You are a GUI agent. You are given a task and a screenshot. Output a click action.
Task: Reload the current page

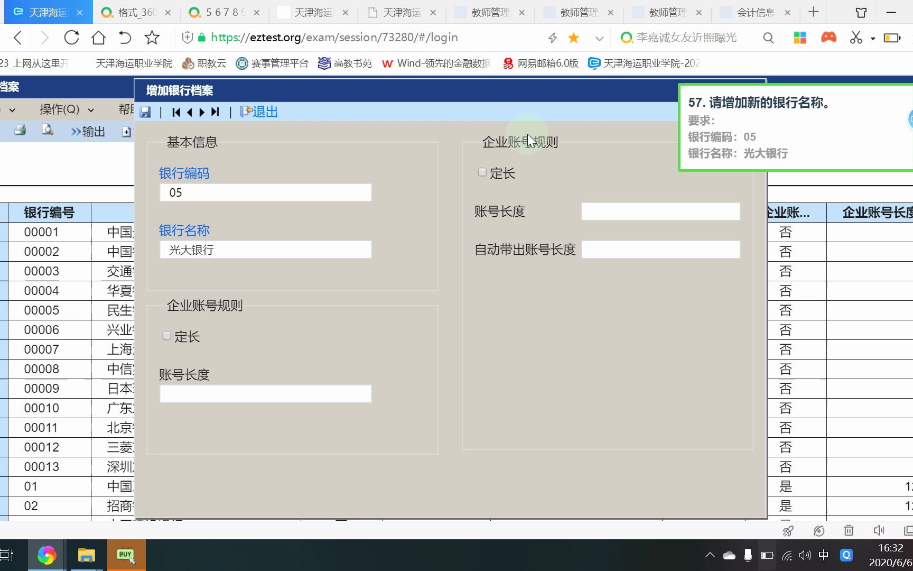pos(71,38)
